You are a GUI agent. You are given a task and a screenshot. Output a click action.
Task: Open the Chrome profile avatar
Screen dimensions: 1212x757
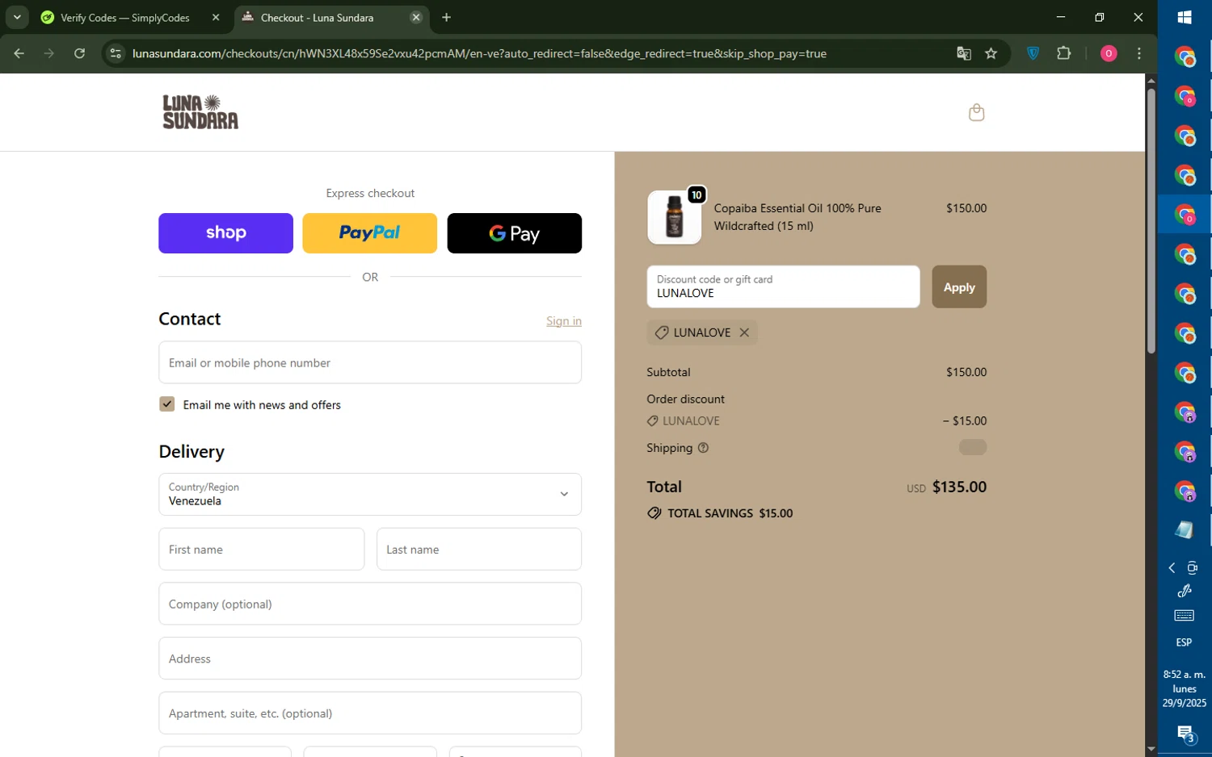[x=1109, y=53]
